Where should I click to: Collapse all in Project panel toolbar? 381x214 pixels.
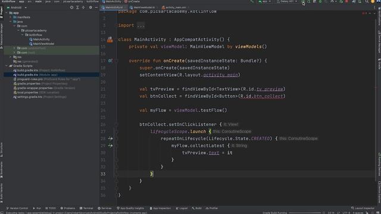tap(83, 8)
